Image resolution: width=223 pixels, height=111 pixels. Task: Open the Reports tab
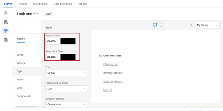pos(82,4)
